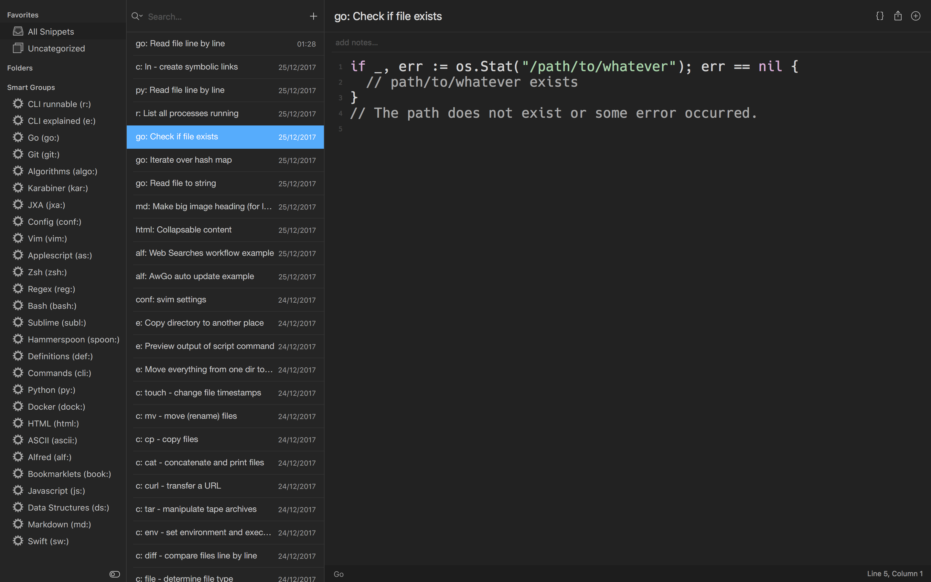The image size is (931, 582).
Task: Click the Line 5, Column 1 indicator
Action: [894, 574]
